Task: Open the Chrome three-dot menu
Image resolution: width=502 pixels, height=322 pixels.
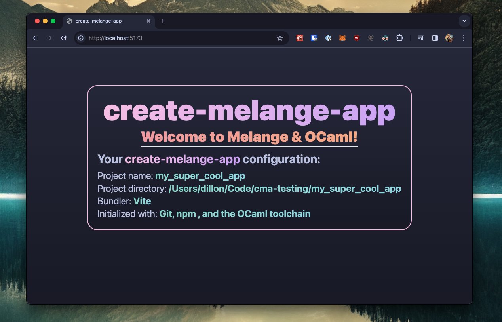Action: [464, 38]
